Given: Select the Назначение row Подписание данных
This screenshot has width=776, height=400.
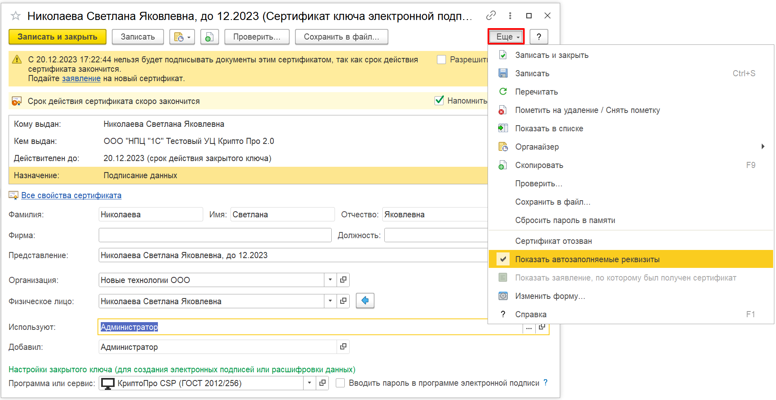Looking at the screenshot, I should click(x=248, y=175).
